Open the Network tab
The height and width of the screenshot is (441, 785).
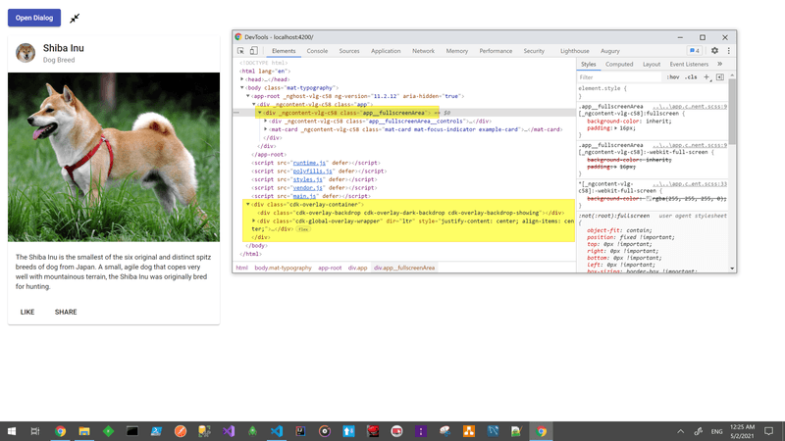[423, 51]
